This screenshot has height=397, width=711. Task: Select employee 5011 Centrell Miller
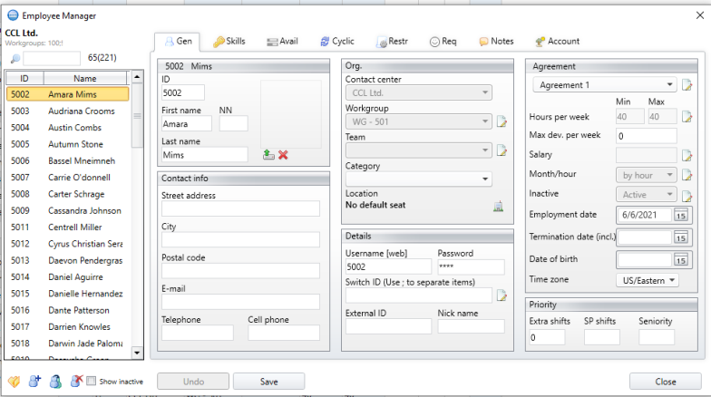point(67,227)
